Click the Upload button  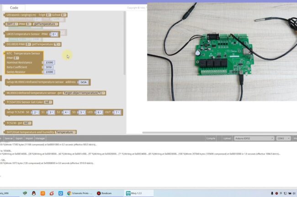click(x=227, y=138)
